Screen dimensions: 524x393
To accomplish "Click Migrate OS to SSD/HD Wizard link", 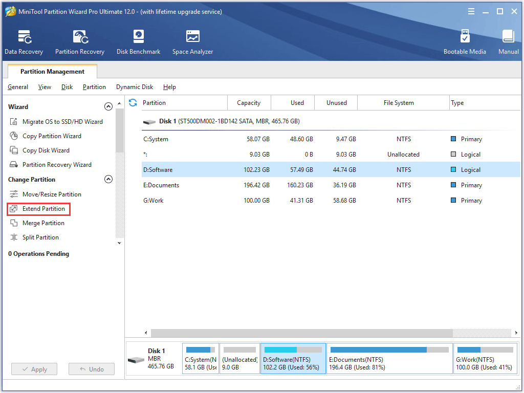I will (x=62, y=122).
